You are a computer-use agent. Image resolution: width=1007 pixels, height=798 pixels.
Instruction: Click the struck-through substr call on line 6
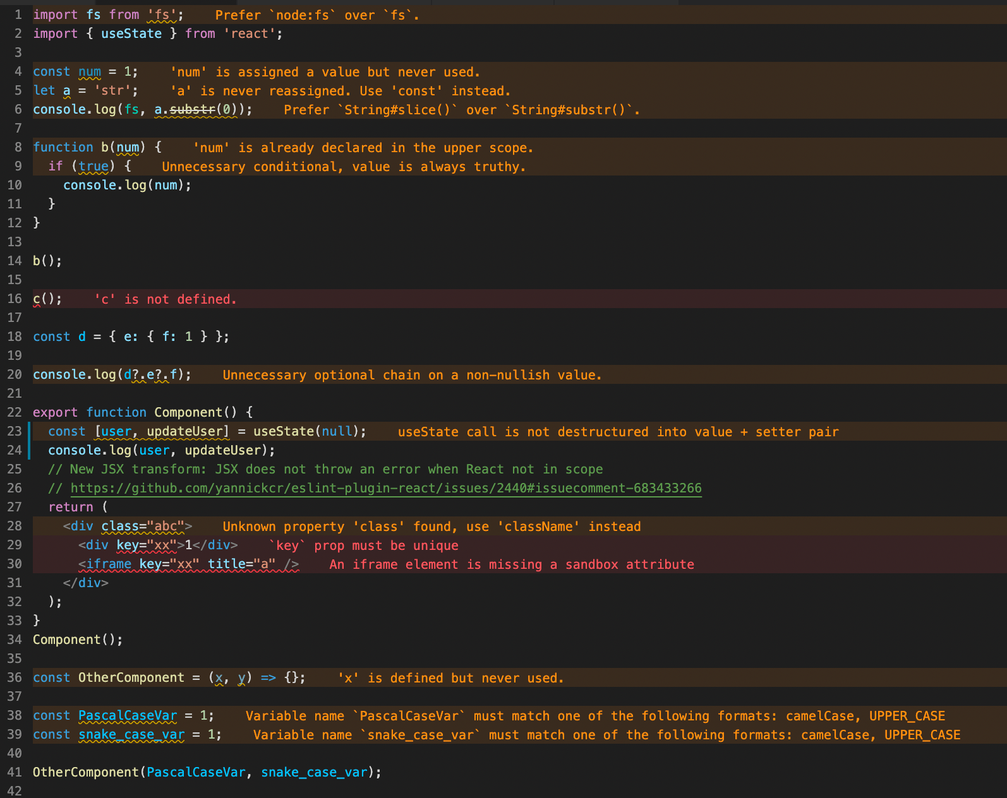coord(193,109)
